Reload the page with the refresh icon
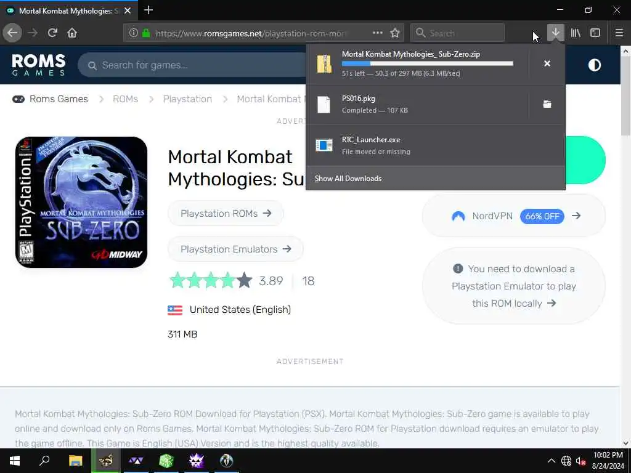The width and height of the screenshot is (631, 473). point(52,33)
